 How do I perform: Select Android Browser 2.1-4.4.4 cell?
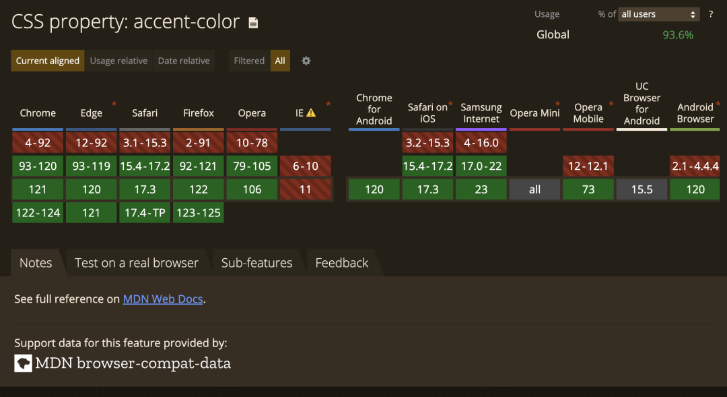(695, 166)
